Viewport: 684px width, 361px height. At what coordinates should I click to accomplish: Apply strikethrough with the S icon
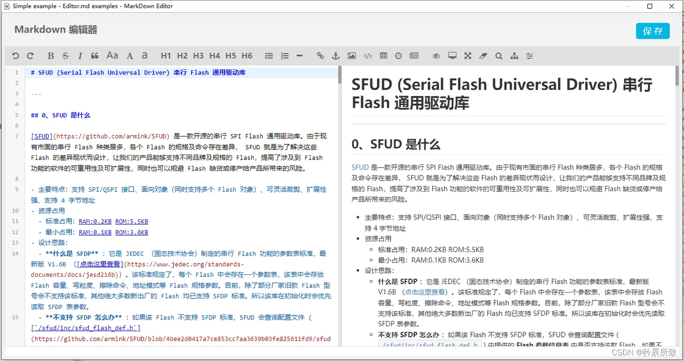65,56
